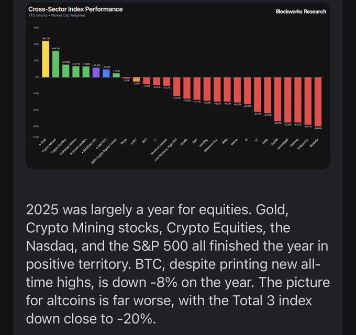The image size is (356, 335).
Task: Click the +66.3% value label
Action: [46, 38]
